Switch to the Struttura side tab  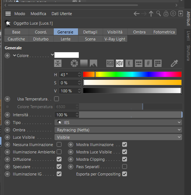pos(188,53)
